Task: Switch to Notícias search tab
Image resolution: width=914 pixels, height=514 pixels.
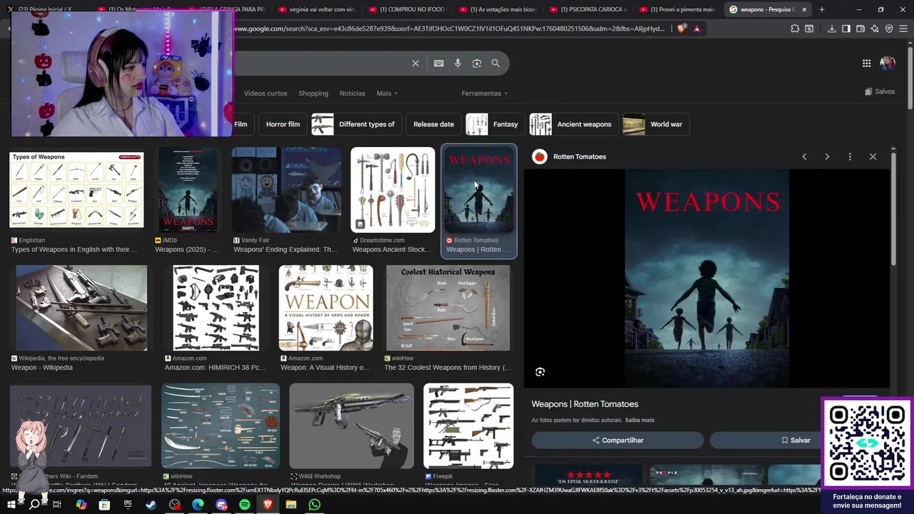Action: [x=352, y=94]
